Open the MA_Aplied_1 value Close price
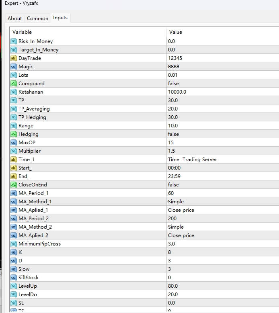This screenshot has width=279, height=313. (181, 210)
